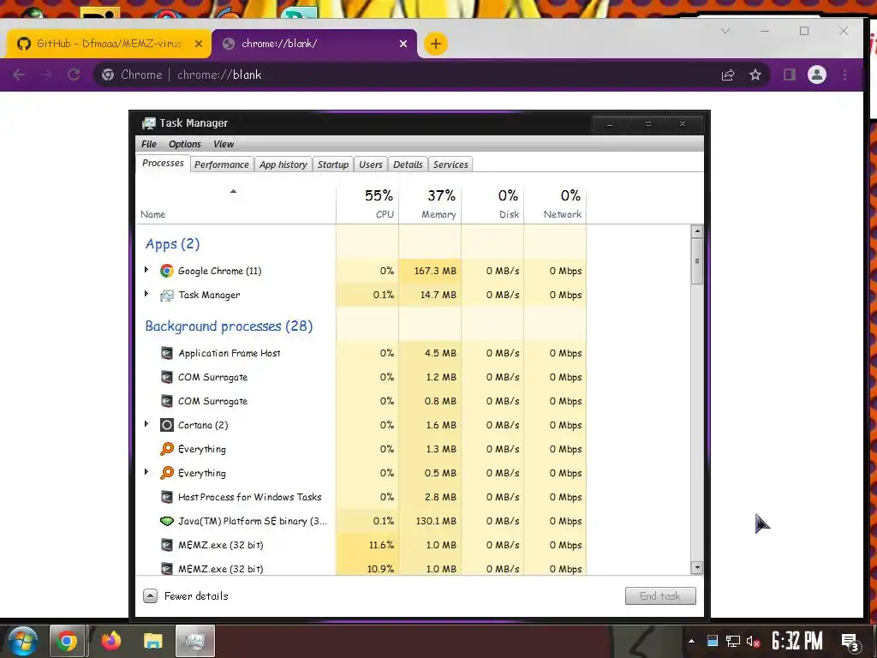Click the Chrome forward arrow
Image resolution: width=877 pixels, height=658 pixels.
pyautogui.click(x=46, y=75)
